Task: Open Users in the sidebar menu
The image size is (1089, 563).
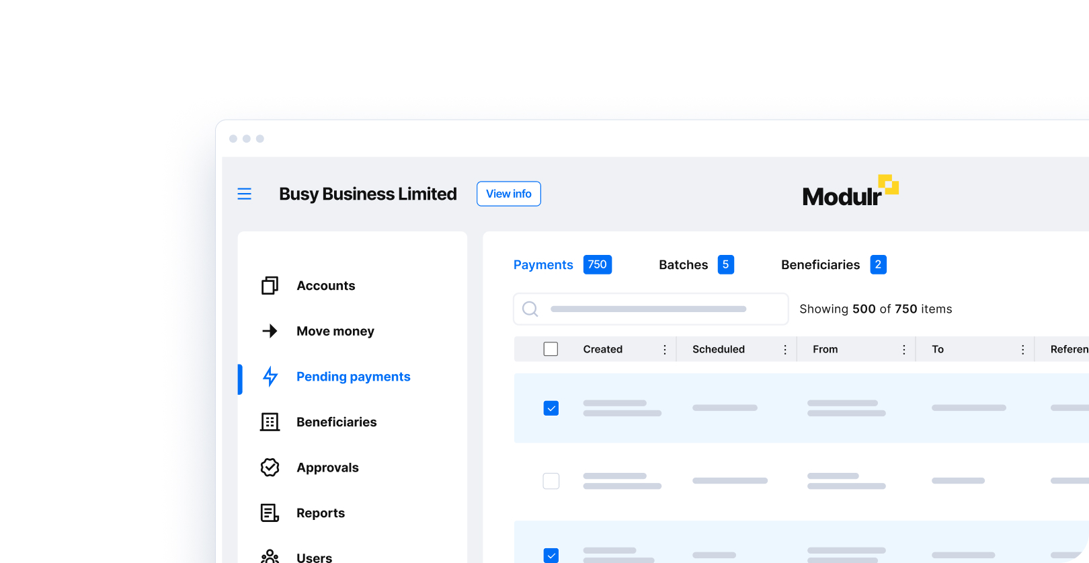Action: pos(314,557)
